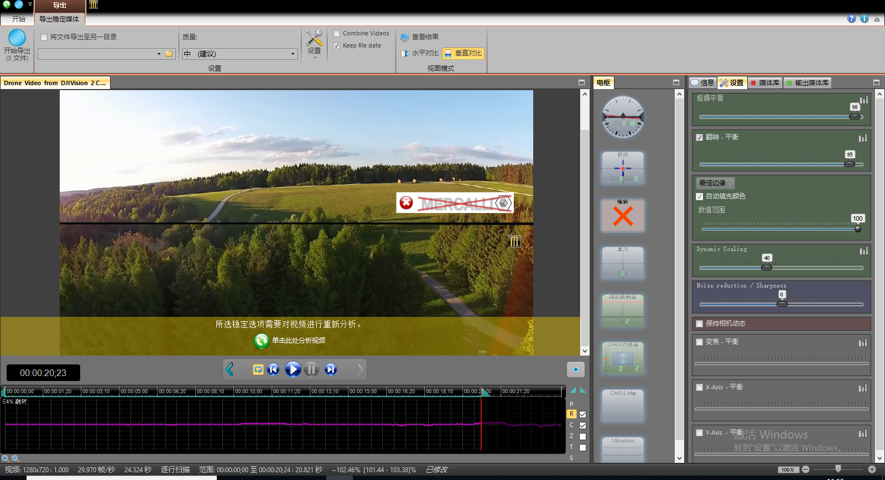This screenshot has width=885, height=480.
Task: Open the export directory path dropdown
Action: pyautogui.click(x=159, y=54)
